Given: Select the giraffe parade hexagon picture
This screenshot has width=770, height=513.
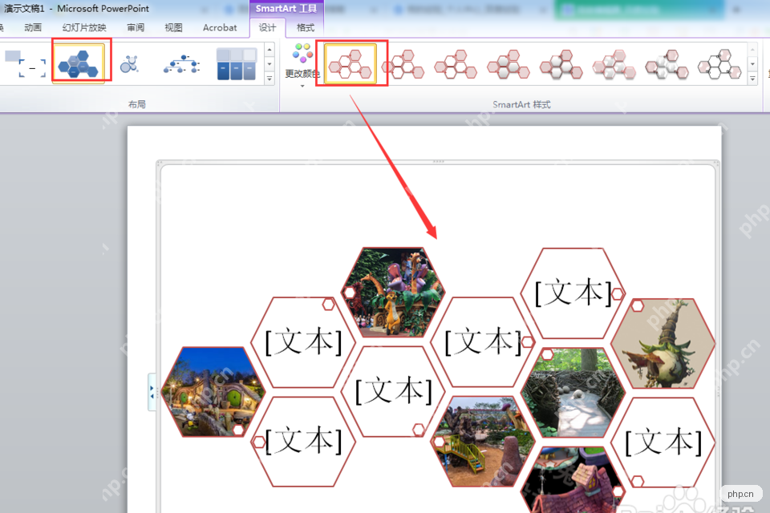Looking at the screenshot, I should [393, 292].
